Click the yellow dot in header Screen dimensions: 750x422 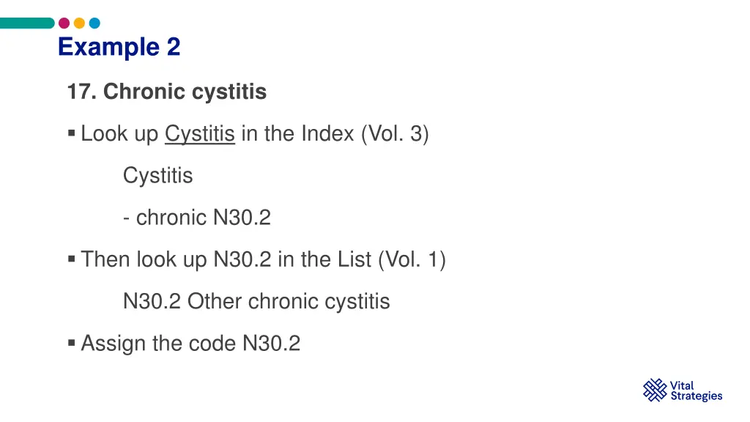[x=79, y=23]
